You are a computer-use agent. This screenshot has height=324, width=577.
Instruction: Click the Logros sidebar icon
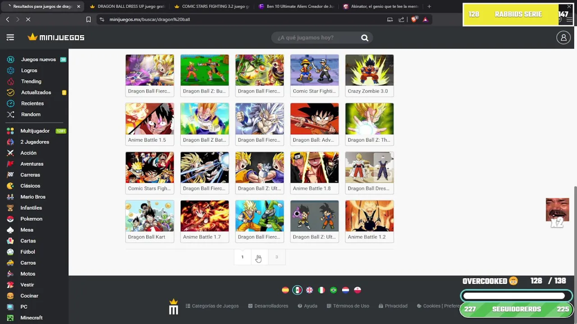[x=10, y=71]
